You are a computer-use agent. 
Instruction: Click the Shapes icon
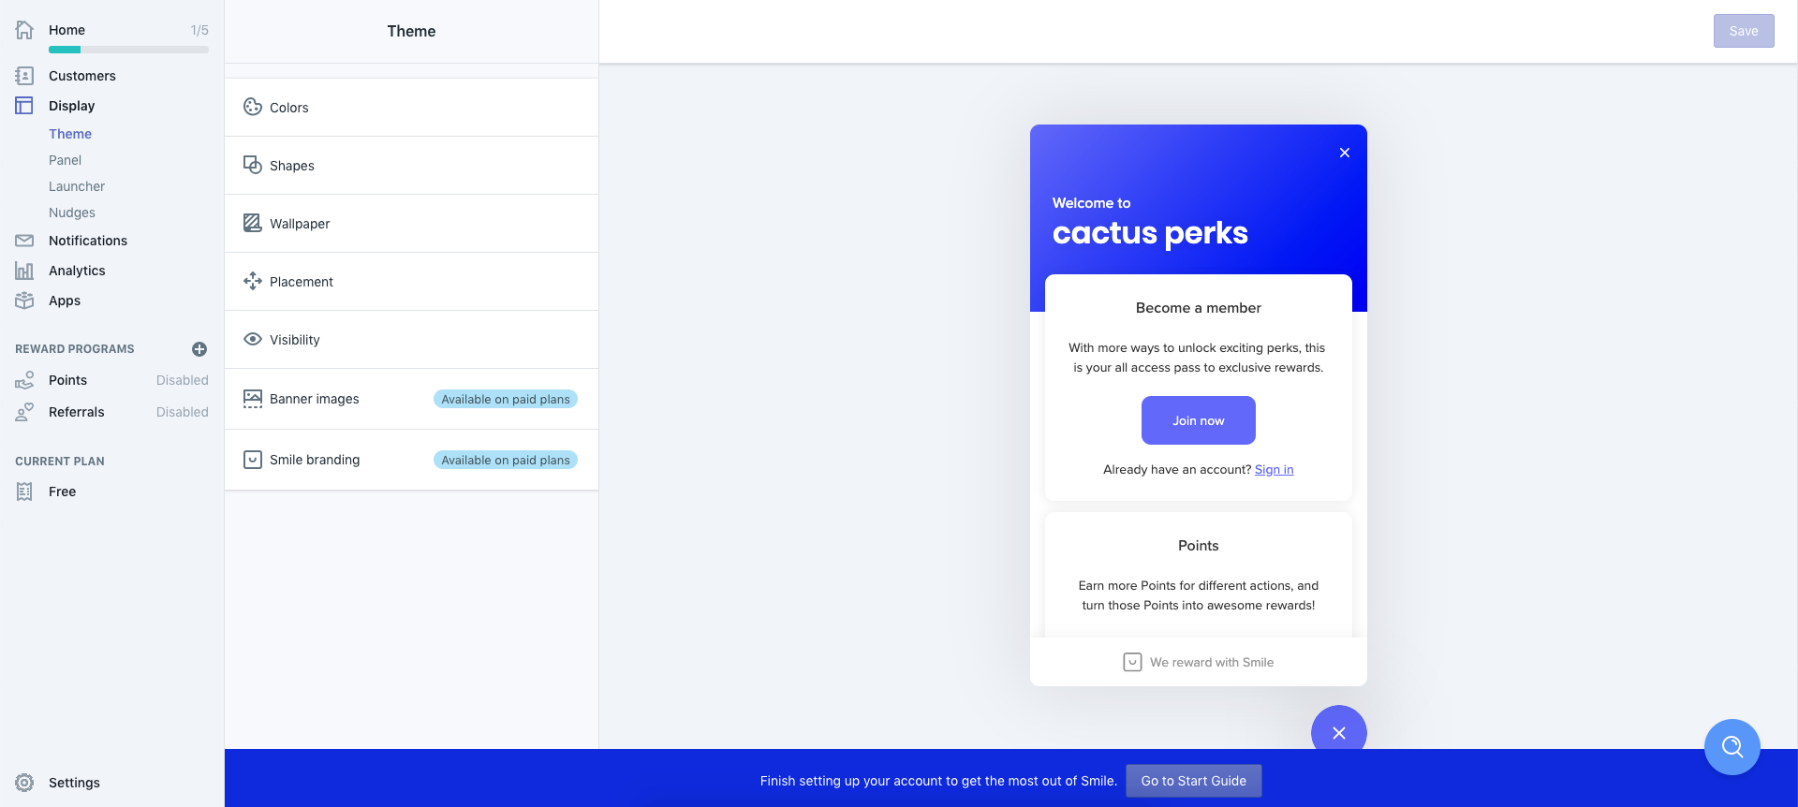click(x=253, y=165)
